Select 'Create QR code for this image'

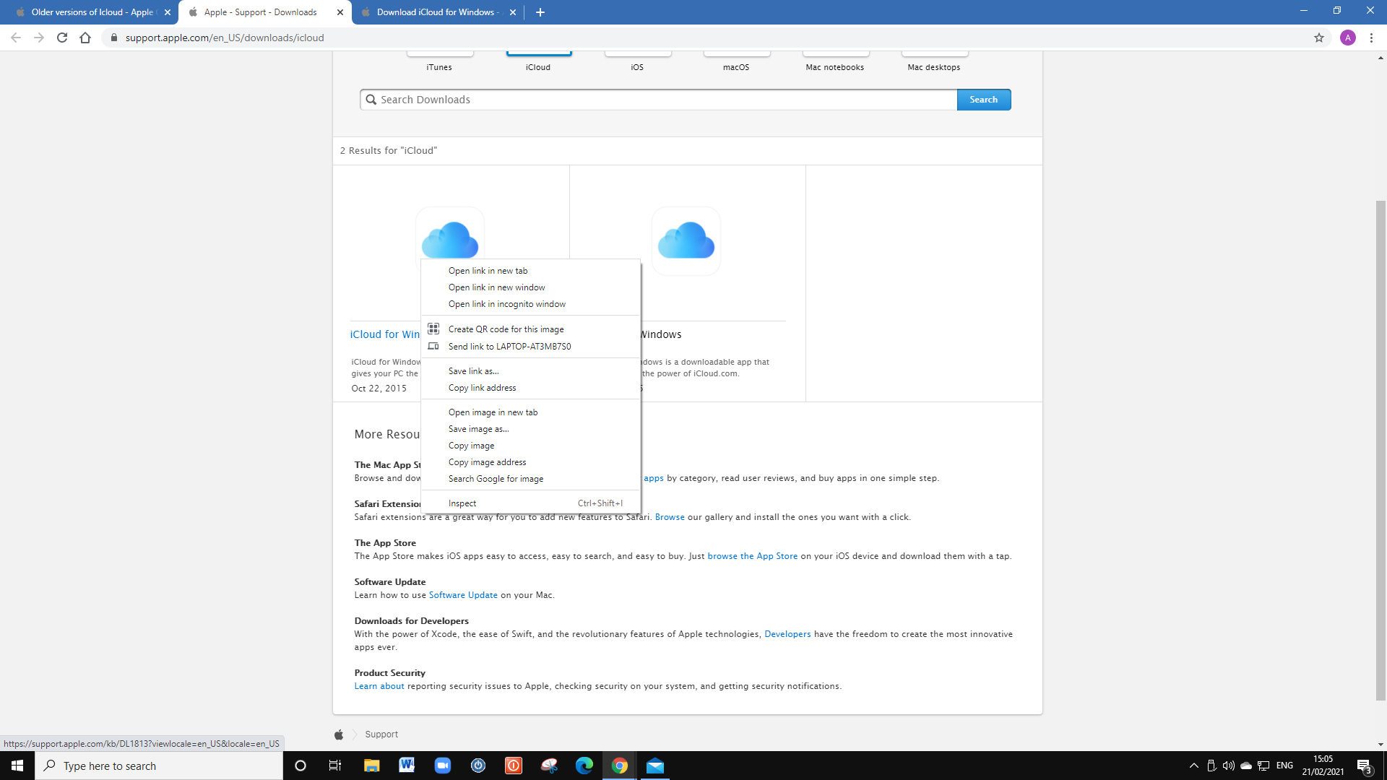(506, 329)
